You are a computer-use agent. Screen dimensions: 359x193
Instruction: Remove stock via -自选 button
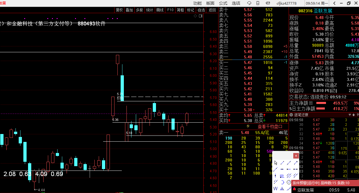pyautogui.click(x=201, y=10)
